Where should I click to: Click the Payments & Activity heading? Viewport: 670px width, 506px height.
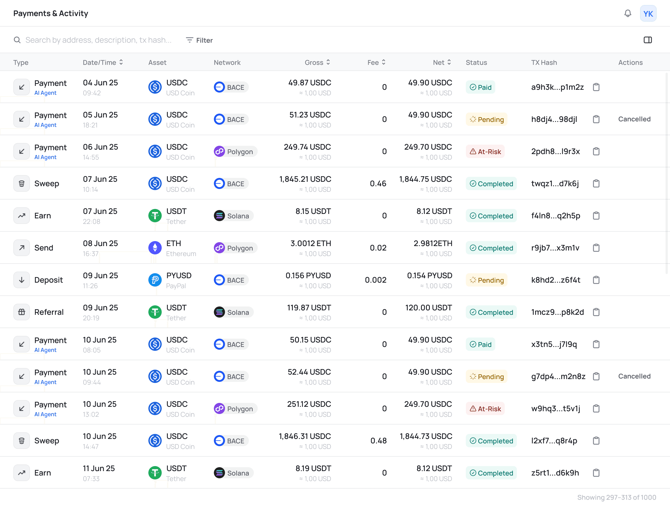click(x=50, y=13)
